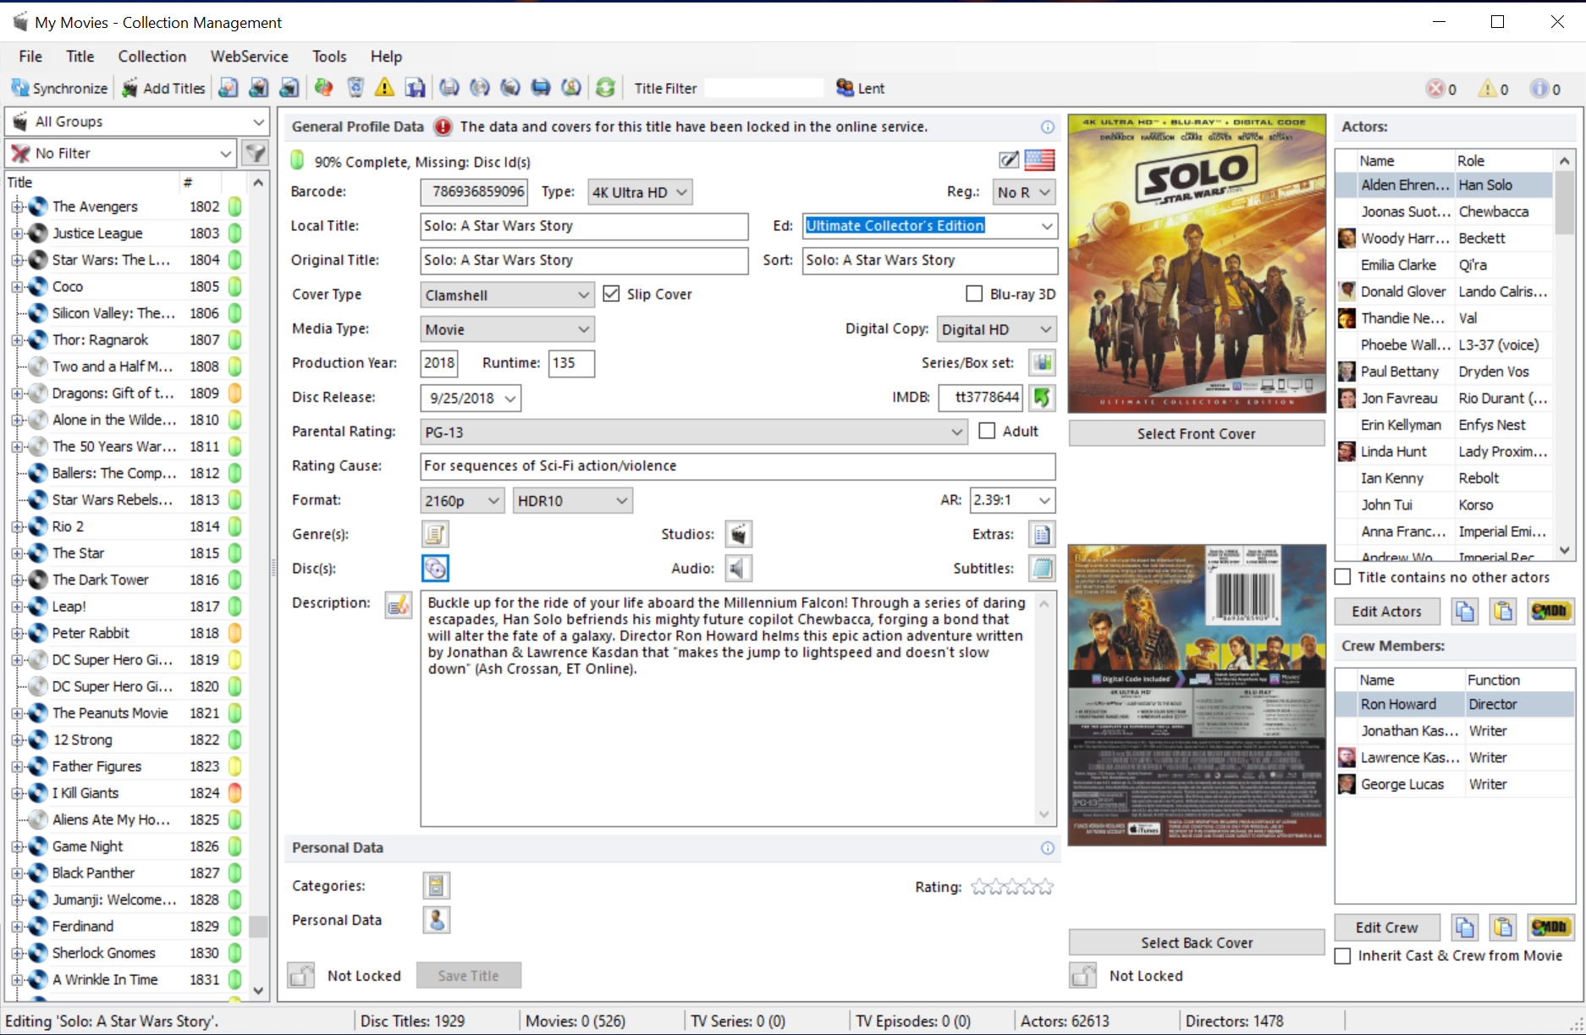Image resolution: width=1586 pixels, height=1035 pixels.
Task: Click the yellow warning counter icon
Action: [1488, 89]
